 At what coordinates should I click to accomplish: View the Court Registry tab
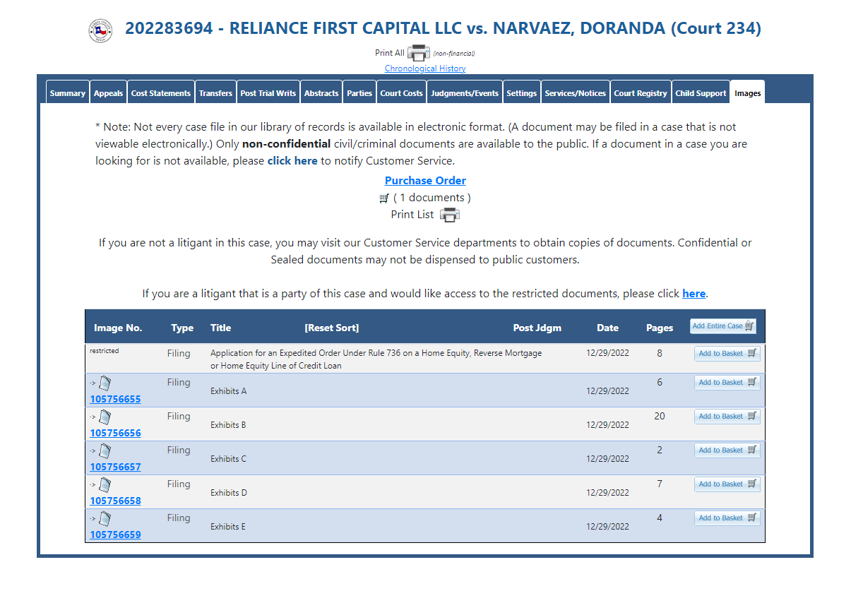pyautogui.click(x=641, y=92)
